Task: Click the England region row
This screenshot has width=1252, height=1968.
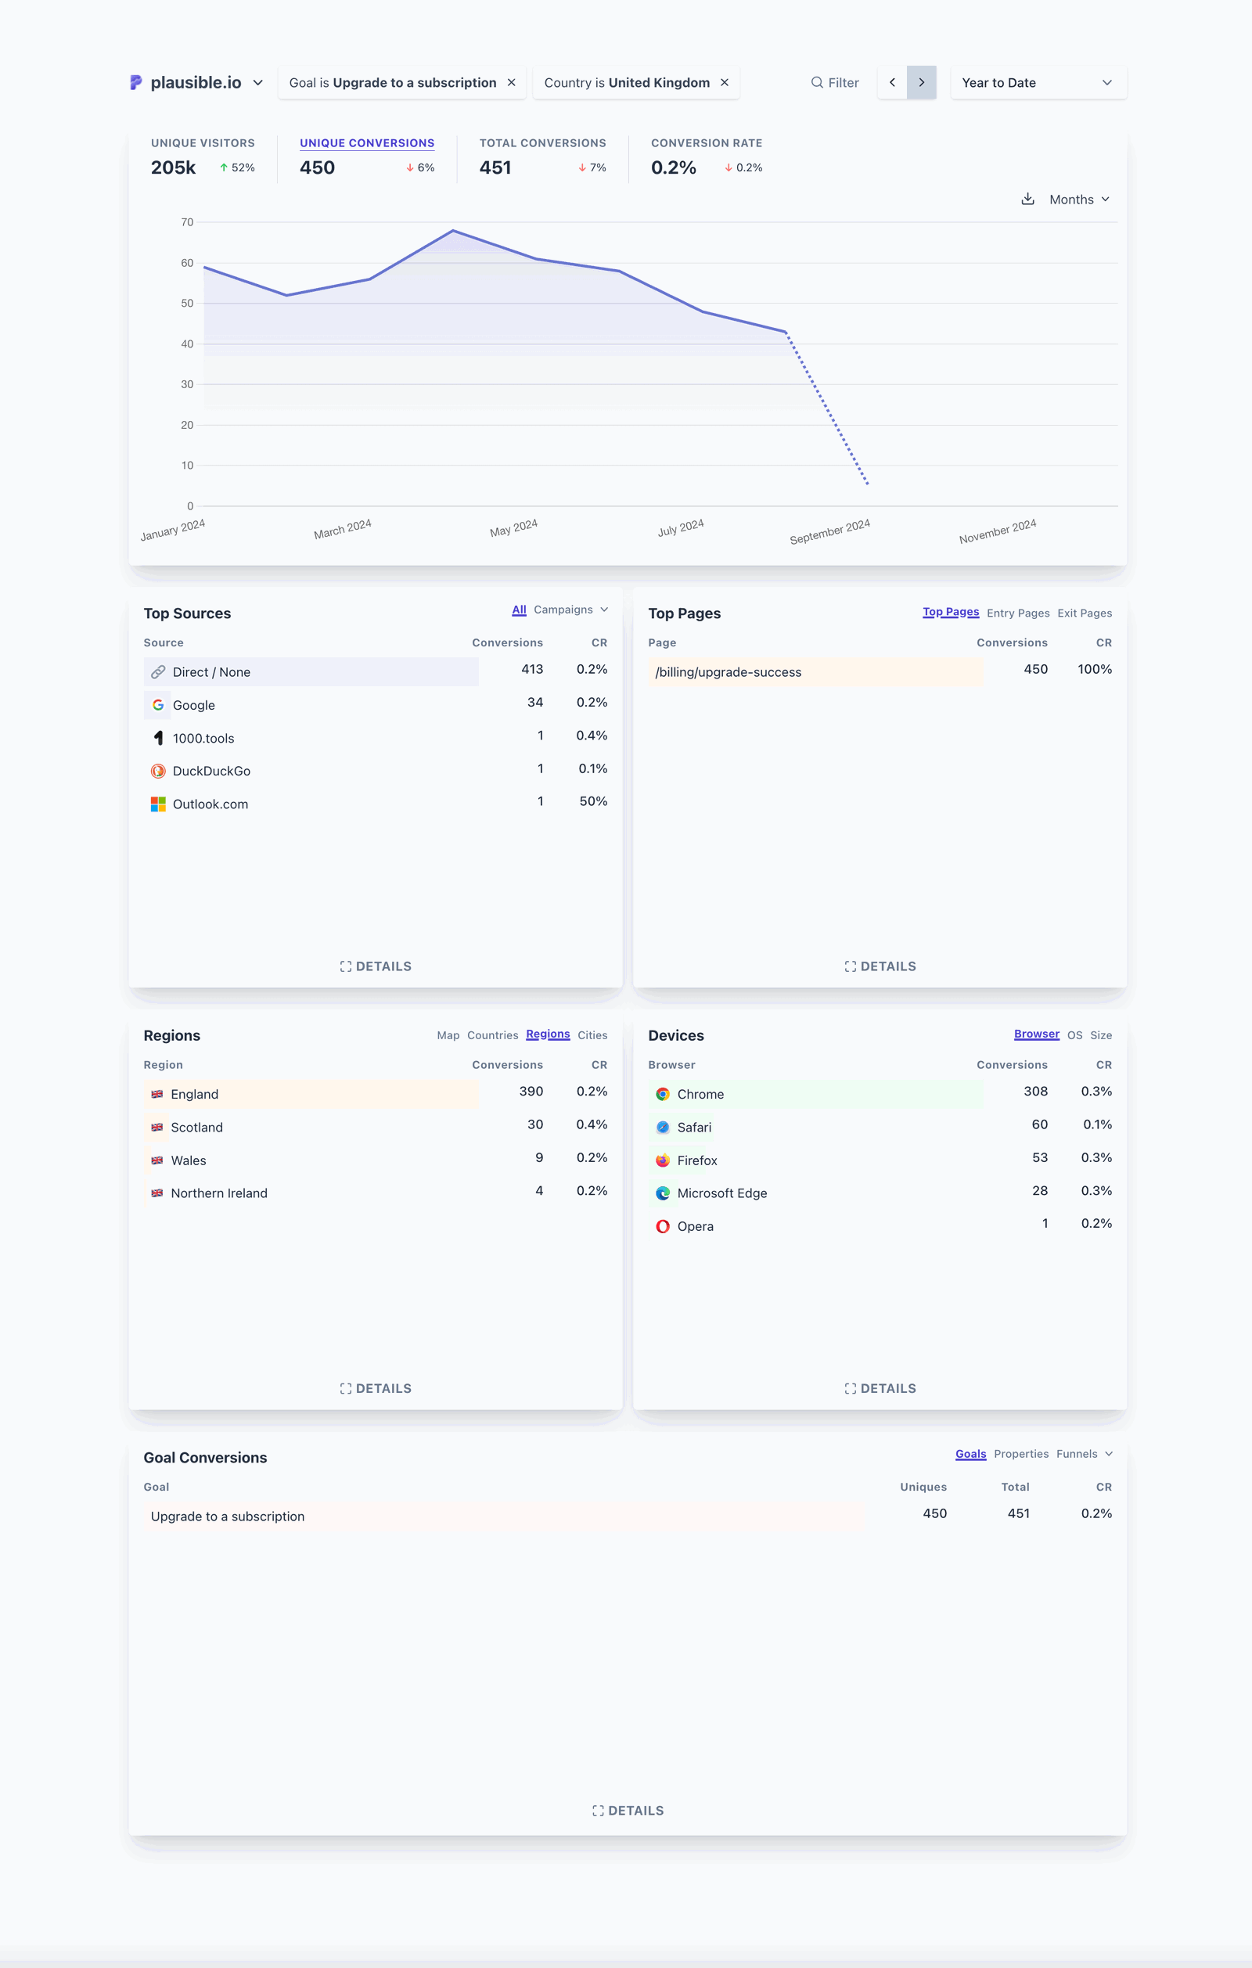Action: (311, 1094)
